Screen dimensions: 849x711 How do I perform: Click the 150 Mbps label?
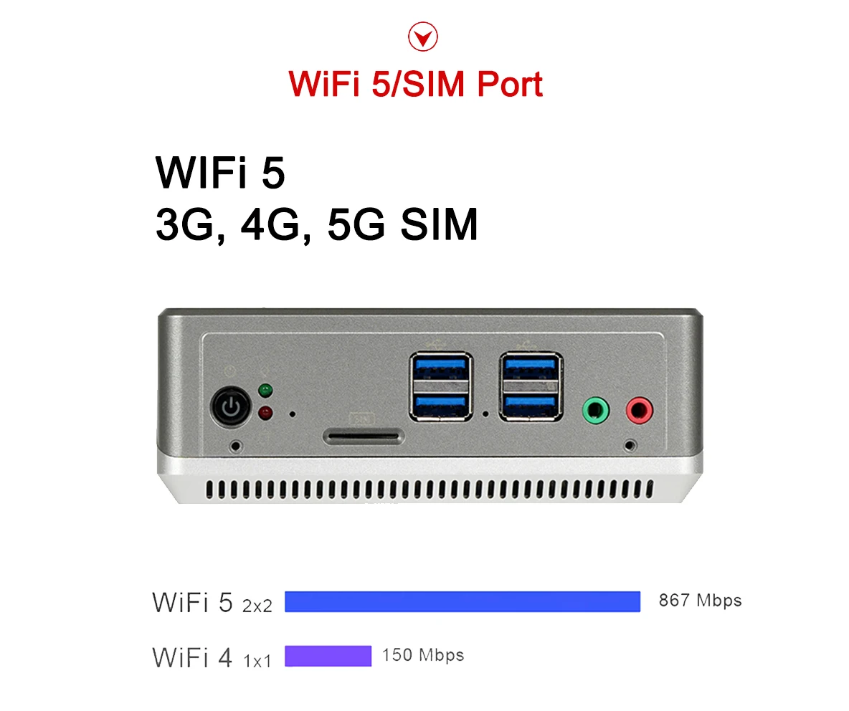click(x=423, y=655)
